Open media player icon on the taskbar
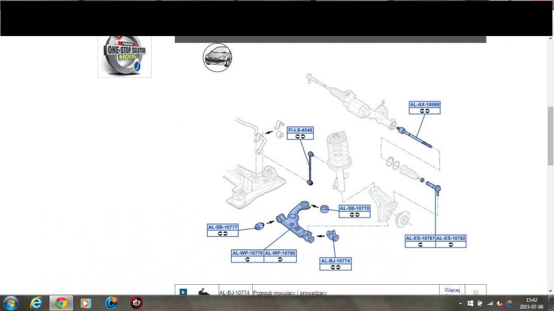The image size is (554, 311). (86, 303)
